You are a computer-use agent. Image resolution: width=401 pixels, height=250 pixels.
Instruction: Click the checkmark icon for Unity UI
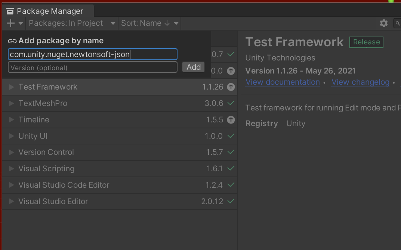point(231,136)
